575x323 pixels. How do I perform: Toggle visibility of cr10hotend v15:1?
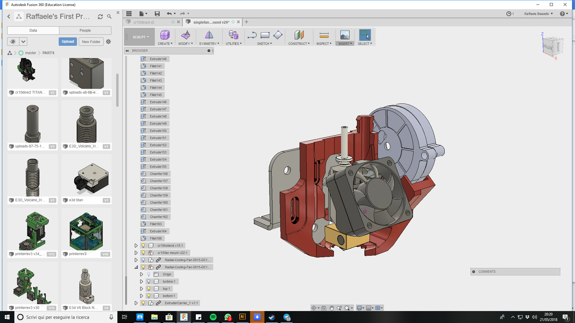click(x=143, y=246)
